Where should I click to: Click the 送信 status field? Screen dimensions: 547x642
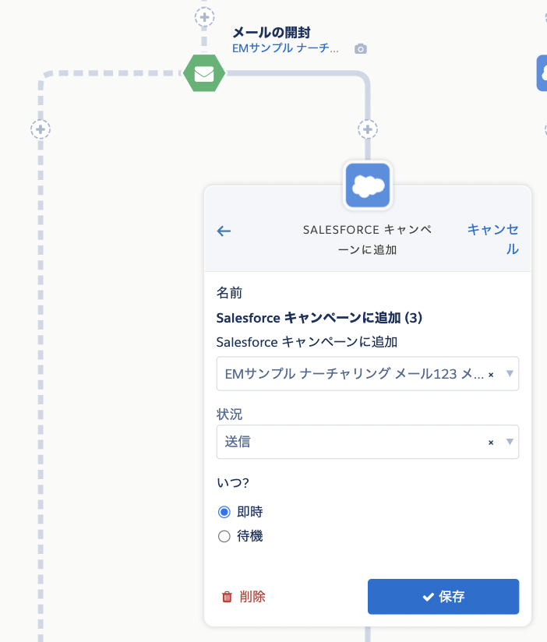pyautogui.click(x=368, y=442)
